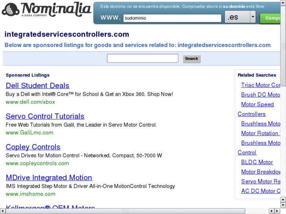Viewport: 286px width, 214px height.
Task: Visit the www.imshome.com URL
Action: (x=31, y=194)
